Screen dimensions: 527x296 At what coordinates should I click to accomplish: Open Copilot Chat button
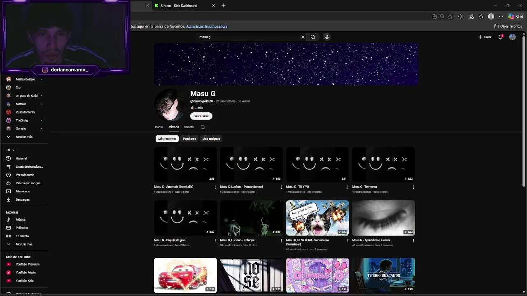(x=515, y=16)
